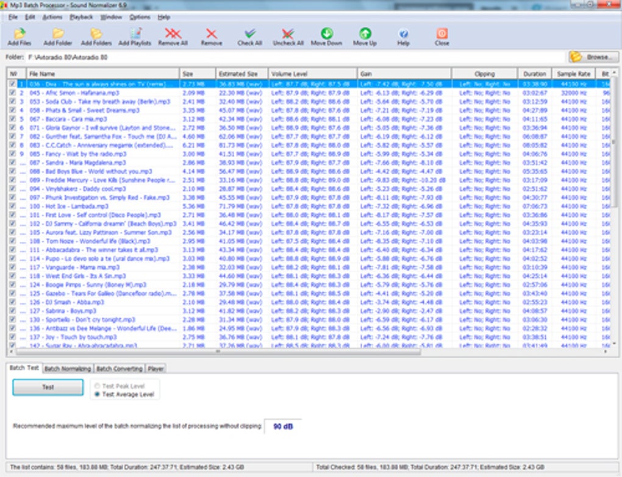Toggle checkbox for Soda Club row
Image resolution: width=622 pixels, height=477 pixels.
[12, 101]
